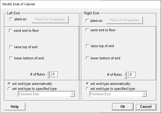Open Left End Finished End dropdown

click(x=72, y=94)
